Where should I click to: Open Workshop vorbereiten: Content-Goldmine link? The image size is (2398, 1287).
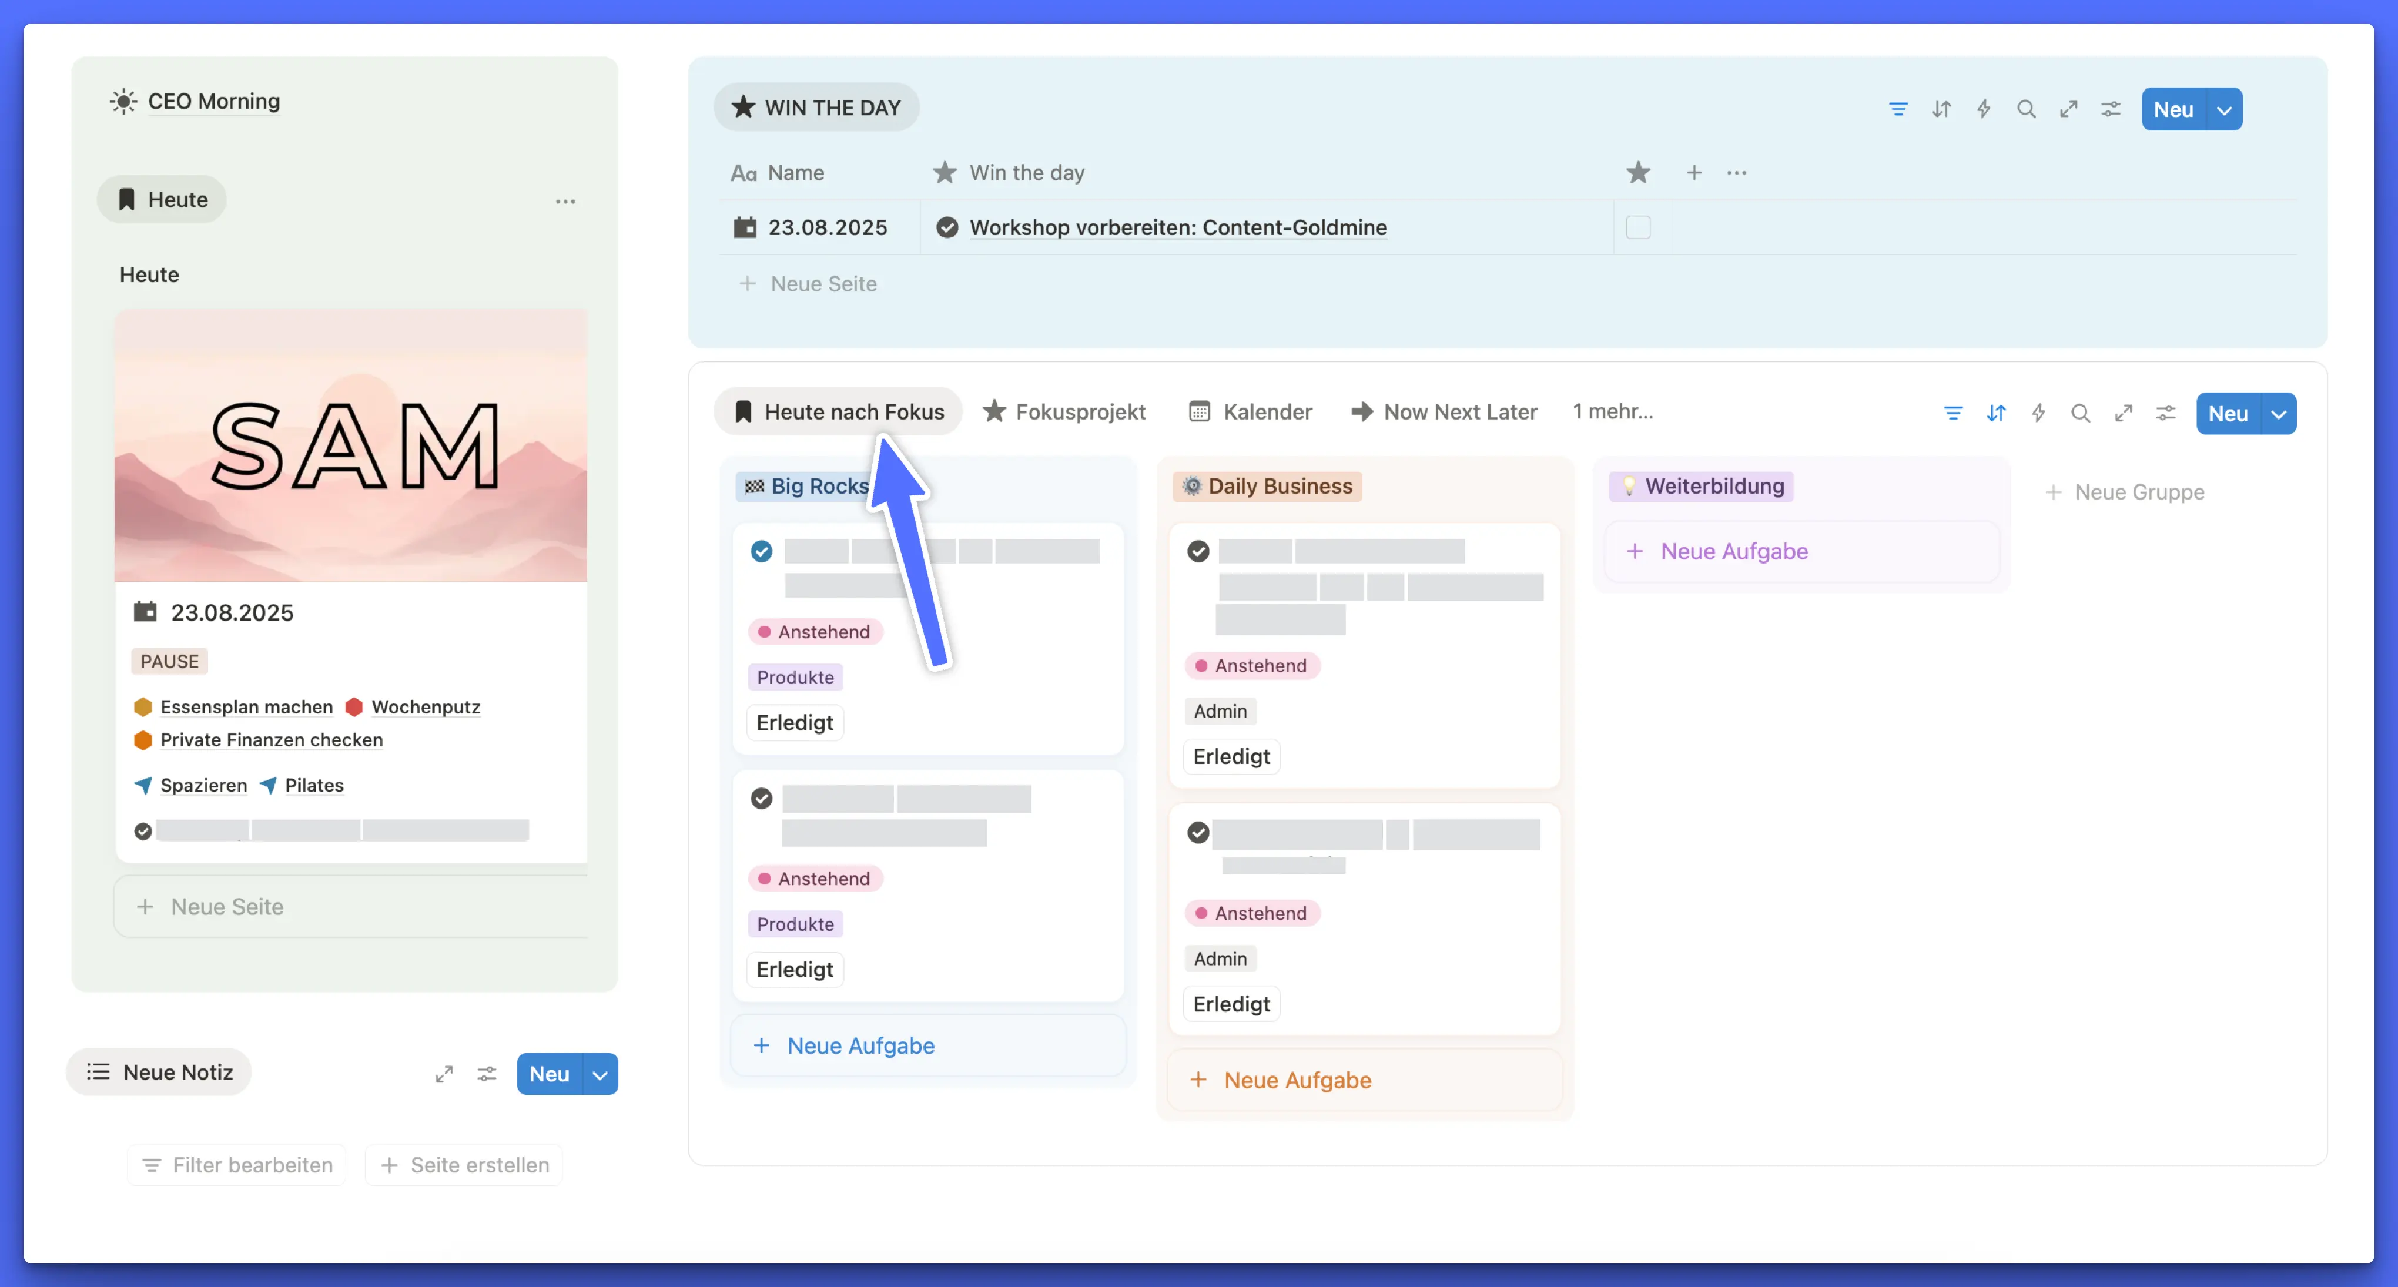click(1178, 227)
